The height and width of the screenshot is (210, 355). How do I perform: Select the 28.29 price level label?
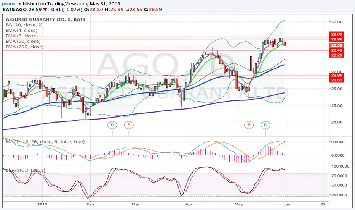click(x=337, y=55)
